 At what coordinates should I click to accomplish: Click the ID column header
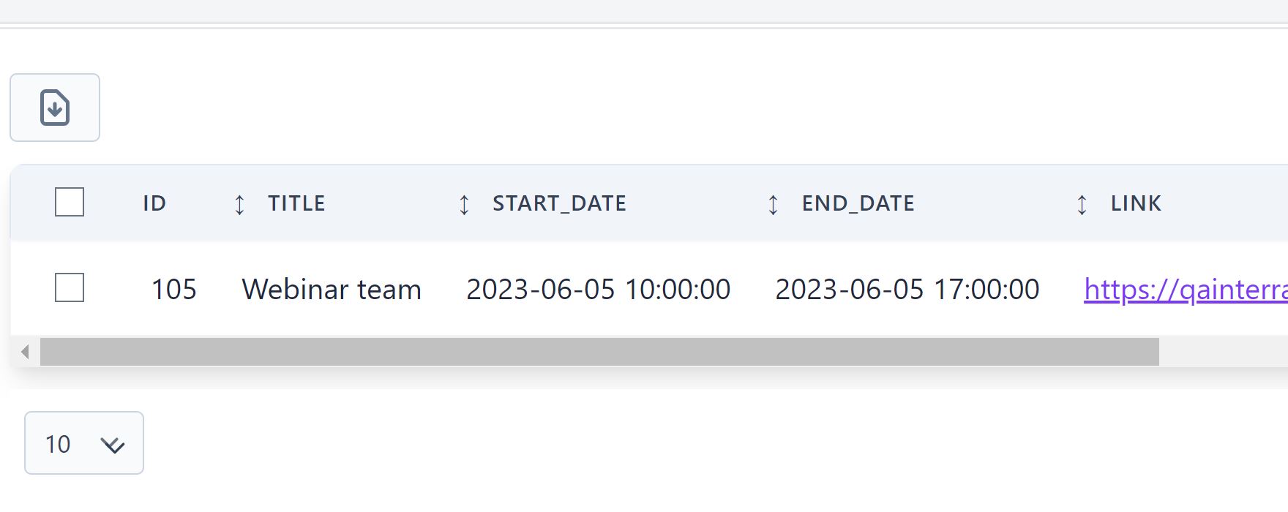[154, 203]
